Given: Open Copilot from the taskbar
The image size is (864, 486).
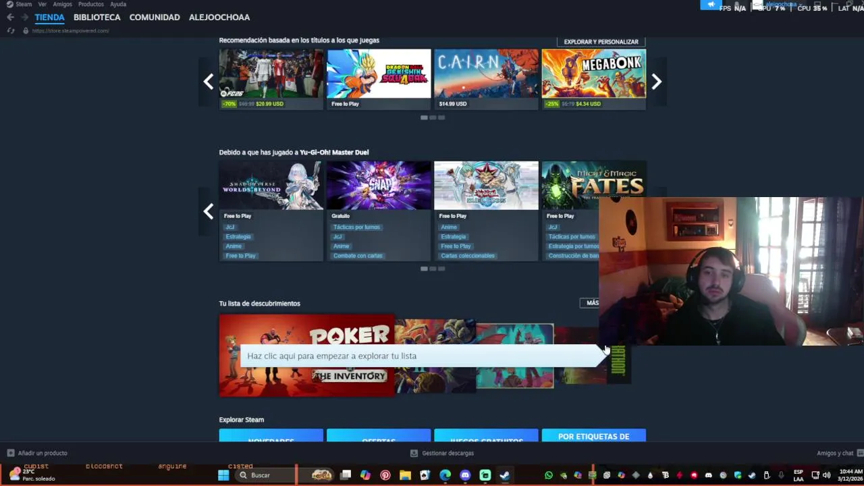Looking at the screenshot, I should coord(365,475).
